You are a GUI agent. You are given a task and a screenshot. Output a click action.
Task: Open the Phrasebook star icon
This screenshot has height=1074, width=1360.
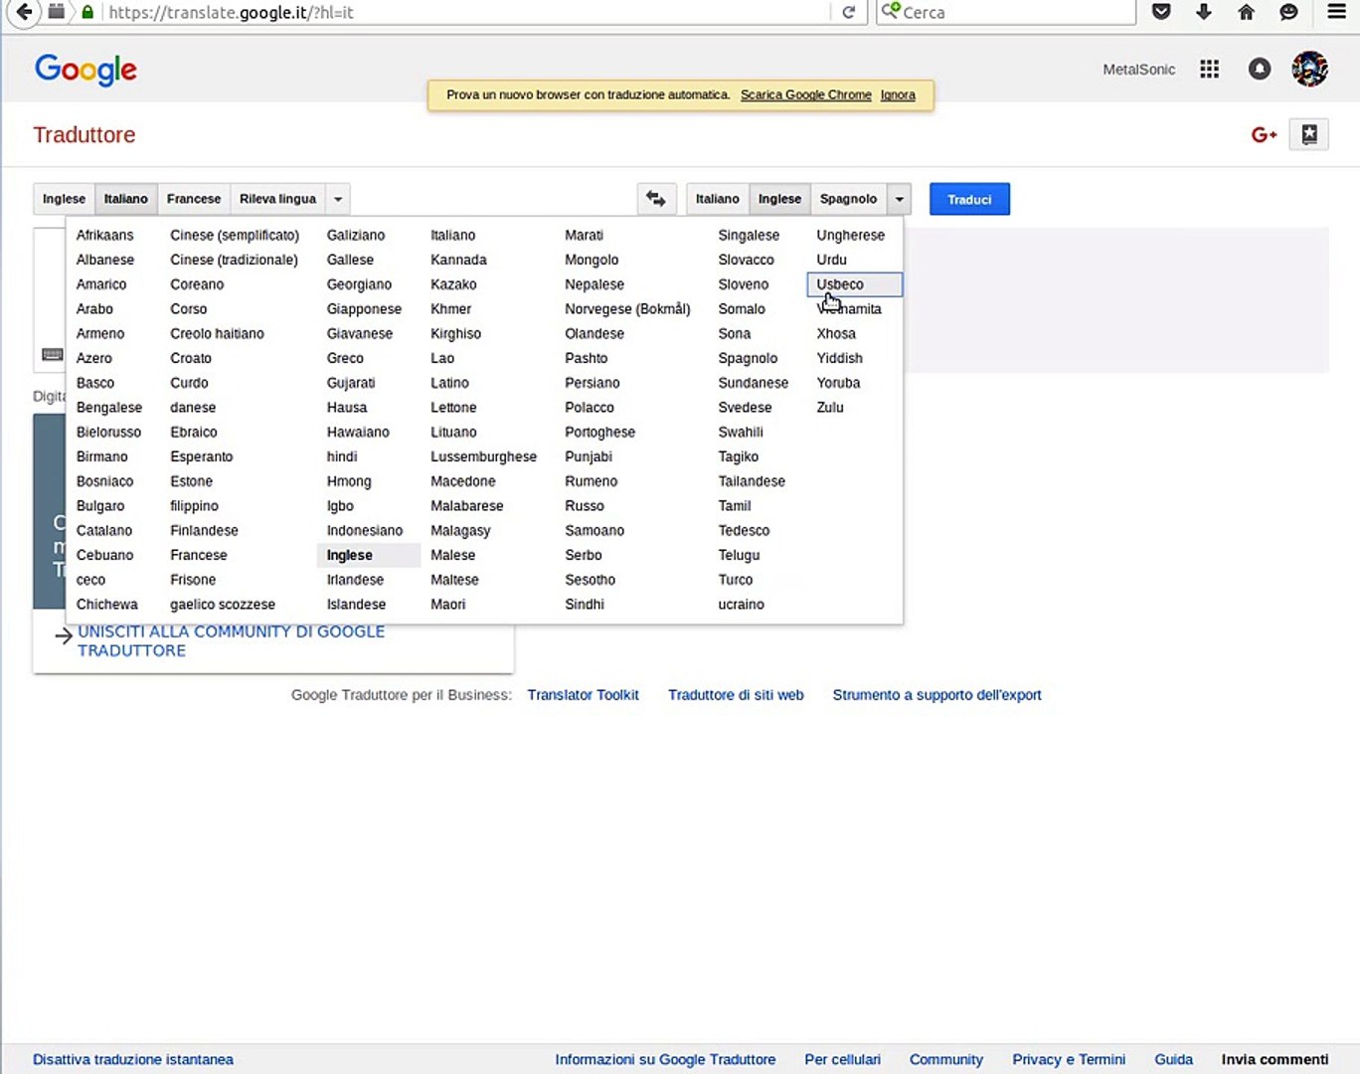pos(1309,135)
